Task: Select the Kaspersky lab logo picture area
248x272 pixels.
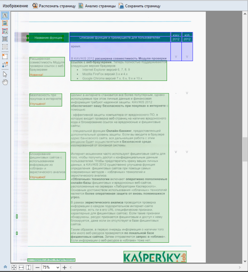Action: coord(155,257)
